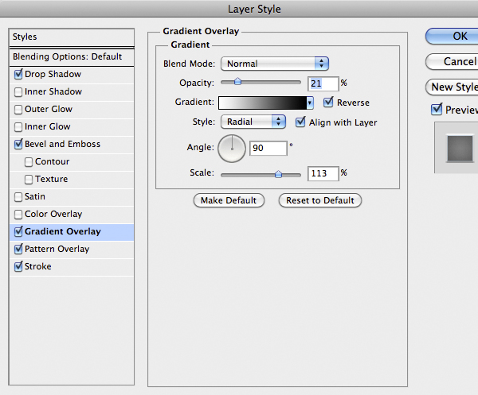The image size is (478, 395).
Task: Expand the Style Radial dropdown
Action: click(x=253, y=122)
